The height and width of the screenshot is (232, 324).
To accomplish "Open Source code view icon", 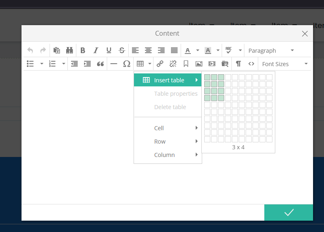I will tap(251, 64).
